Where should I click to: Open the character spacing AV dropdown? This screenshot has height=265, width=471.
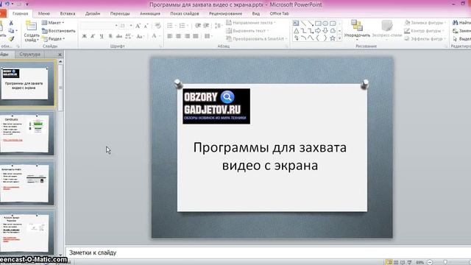click(x=130, y=36)
